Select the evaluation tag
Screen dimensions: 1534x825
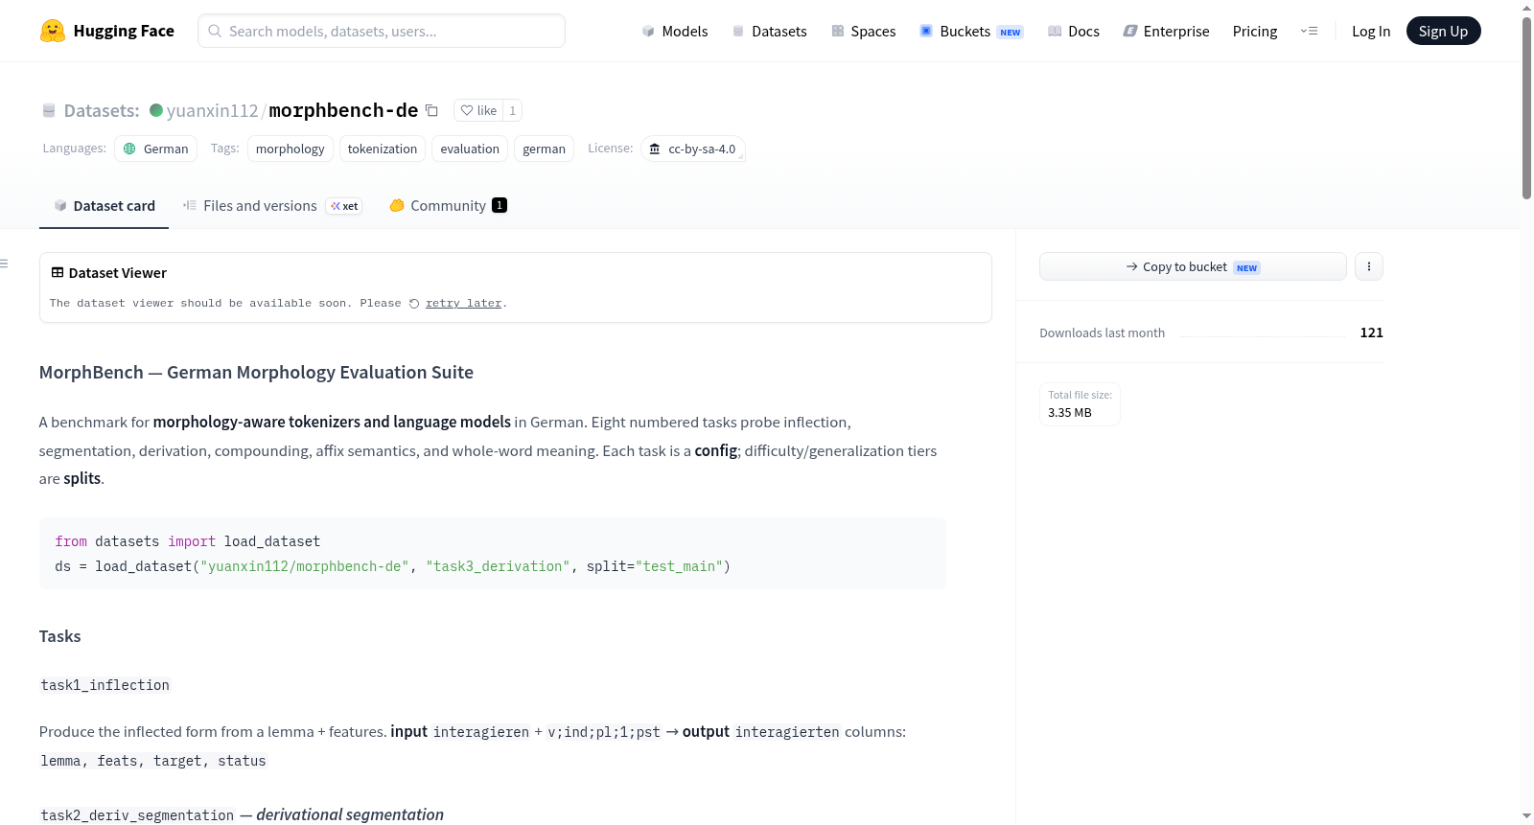coord(470,149)
